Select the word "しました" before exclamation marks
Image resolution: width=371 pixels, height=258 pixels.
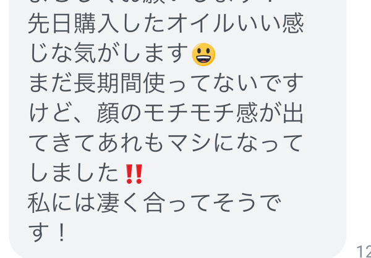pyautogui.click(x=74, y=174)
